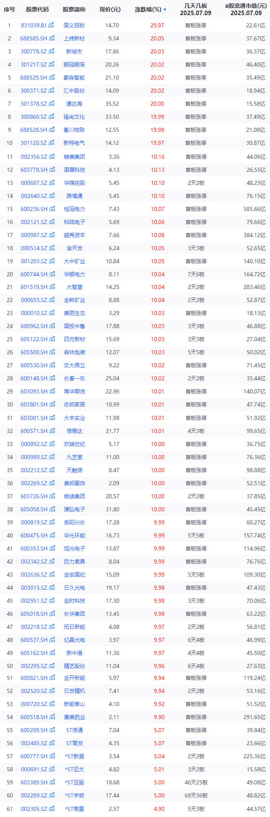View trend icon of 300860.SZ
The height and width of the screenshot is (817, 270).
(51, 117)
